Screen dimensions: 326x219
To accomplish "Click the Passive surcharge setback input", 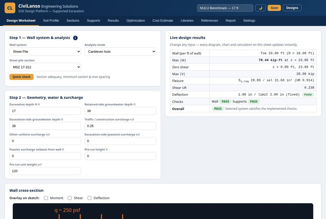I will click(x=45, y=156).
